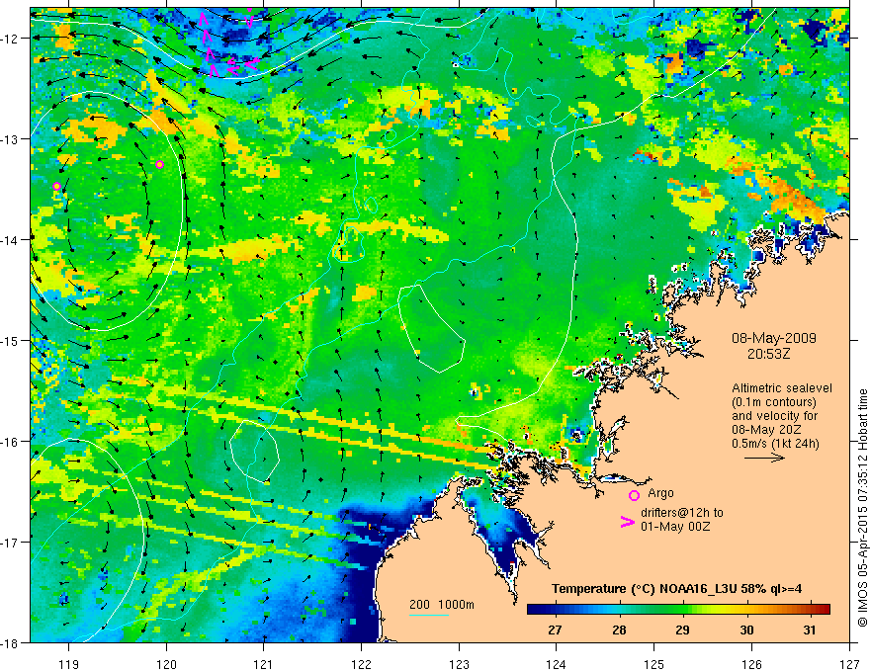Click the colorbar tick label '30'
Image resolution: width=870 pixels, height=672 pixels.
click(746, 630)
